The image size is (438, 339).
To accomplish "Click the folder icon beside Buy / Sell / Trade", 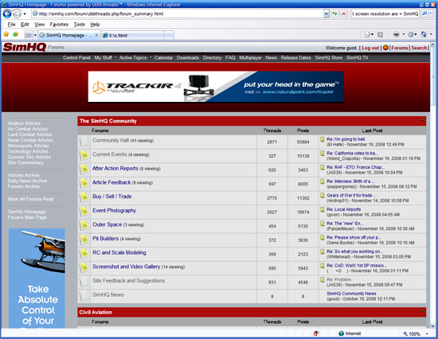I will click(84, 197).
